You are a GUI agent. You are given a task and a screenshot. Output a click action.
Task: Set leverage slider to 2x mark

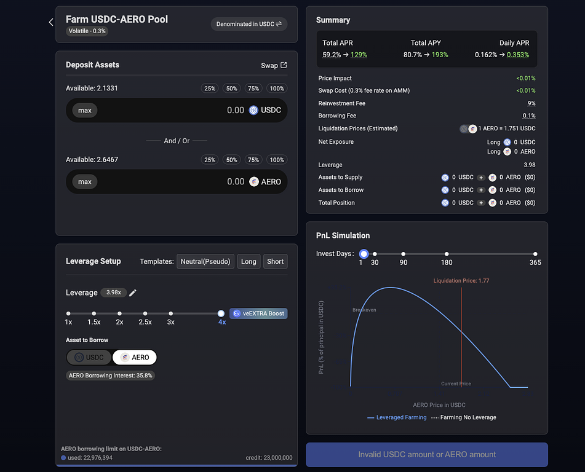[119, 313]
